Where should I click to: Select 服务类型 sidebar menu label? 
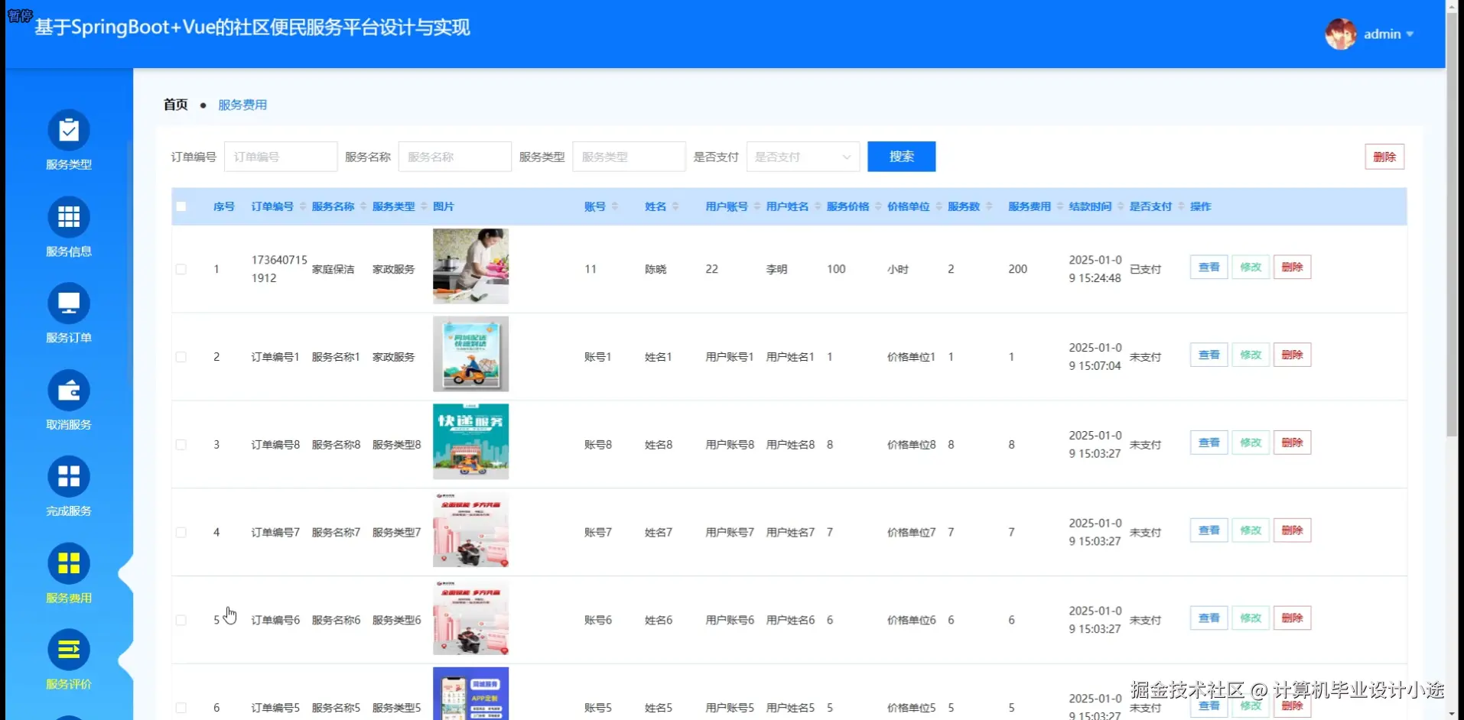69,164
